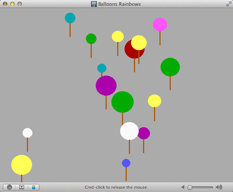Click the magnifier zoom icon in bottom toolbar

[x=9, y=187]
